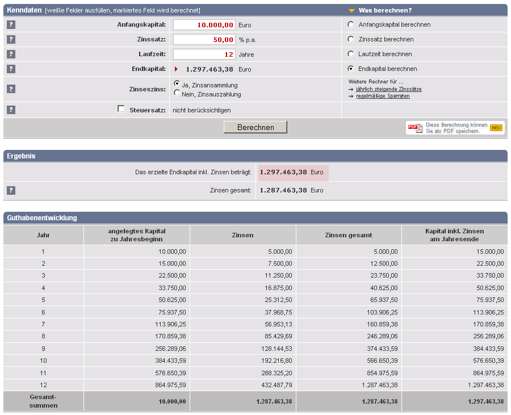The height and width of the screenshot is (415, 511).
Task: Show help for Steuersatz row
Action: (11, 110)
